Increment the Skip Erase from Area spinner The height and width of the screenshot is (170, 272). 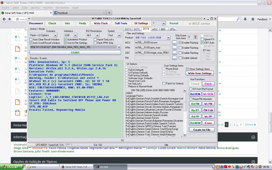pyautogui.click(x=195, y=36)
